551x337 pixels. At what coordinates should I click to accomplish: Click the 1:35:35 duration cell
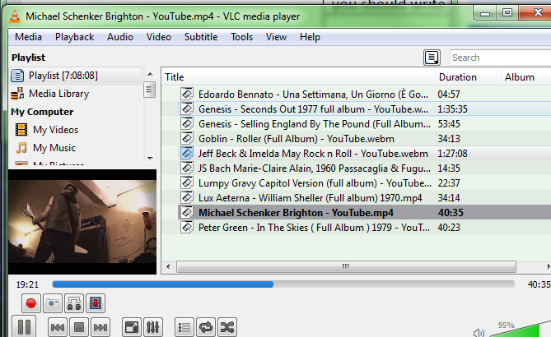point(453,109)
